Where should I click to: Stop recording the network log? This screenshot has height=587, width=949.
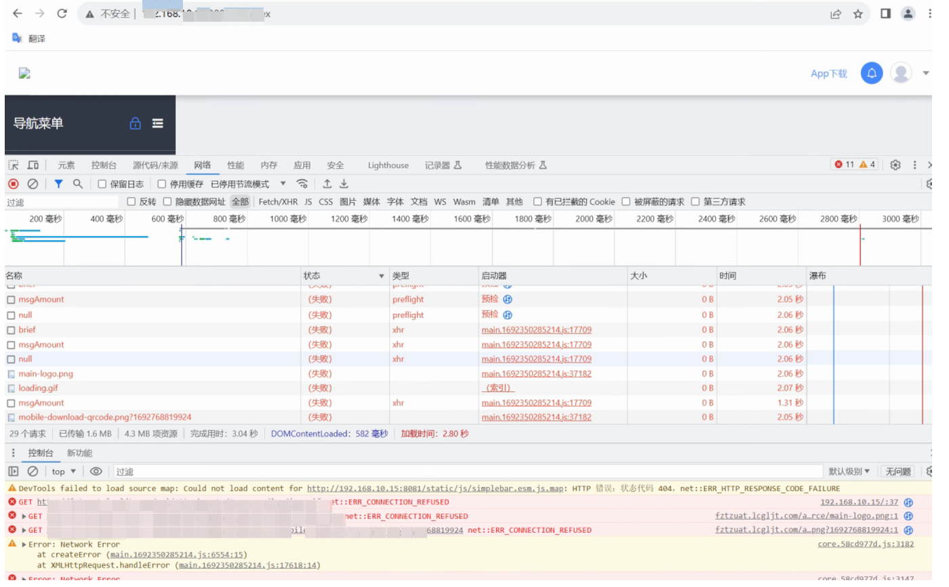point(13,184)
